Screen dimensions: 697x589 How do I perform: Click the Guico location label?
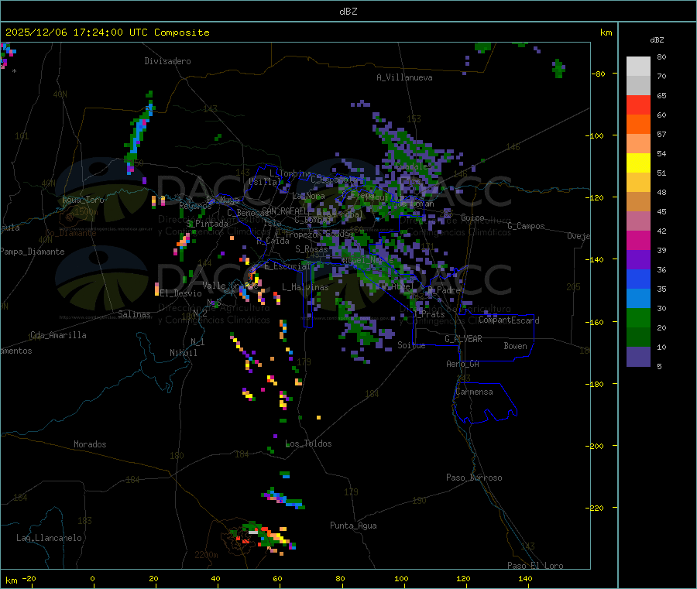click(472, 217)
